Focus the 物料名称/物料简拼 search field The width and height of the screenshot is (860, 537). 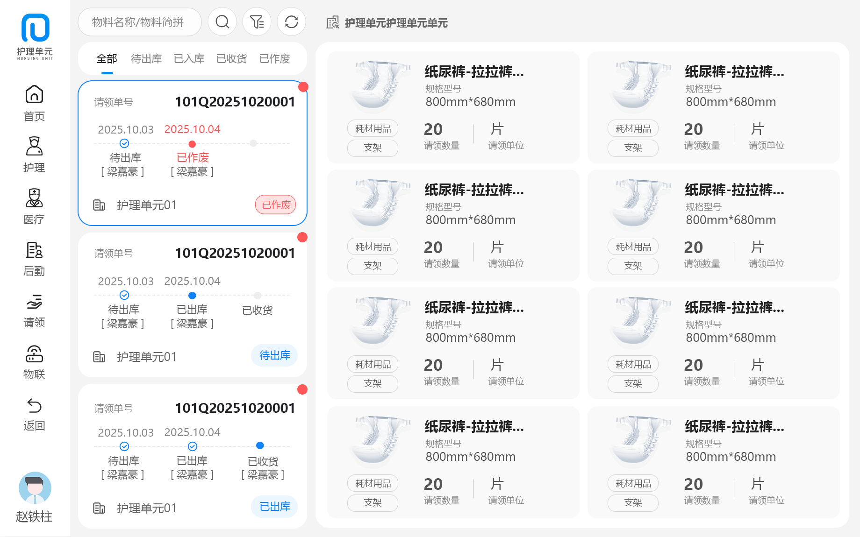point(139,22)
